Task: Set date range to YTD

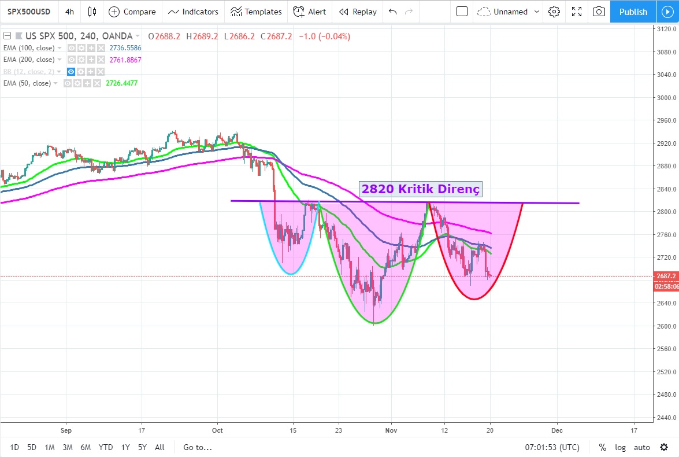Action: pyautogui.click(x=106, y=447)
